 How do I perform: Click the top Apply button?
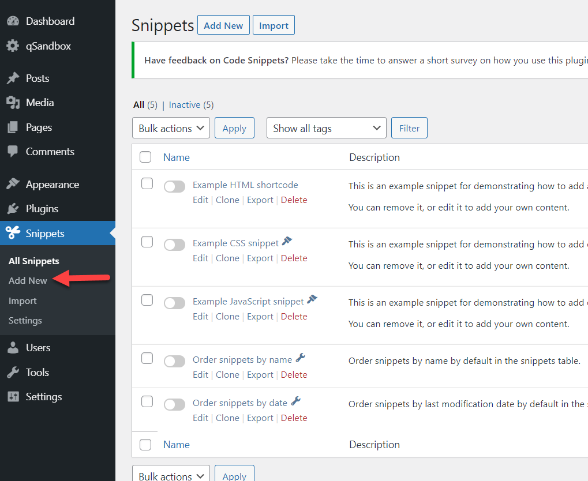click(x=234, y=128)
